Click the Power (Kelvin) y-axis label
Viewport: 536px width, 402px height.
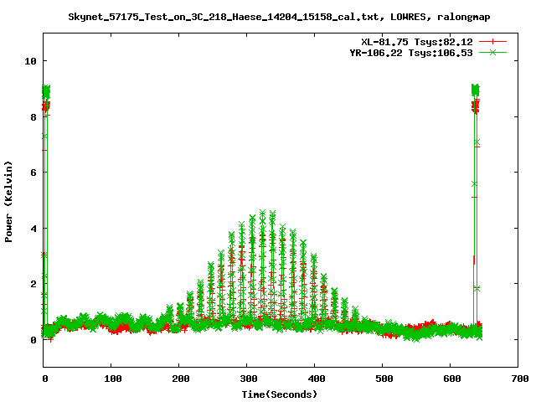(x=9, y=201)
